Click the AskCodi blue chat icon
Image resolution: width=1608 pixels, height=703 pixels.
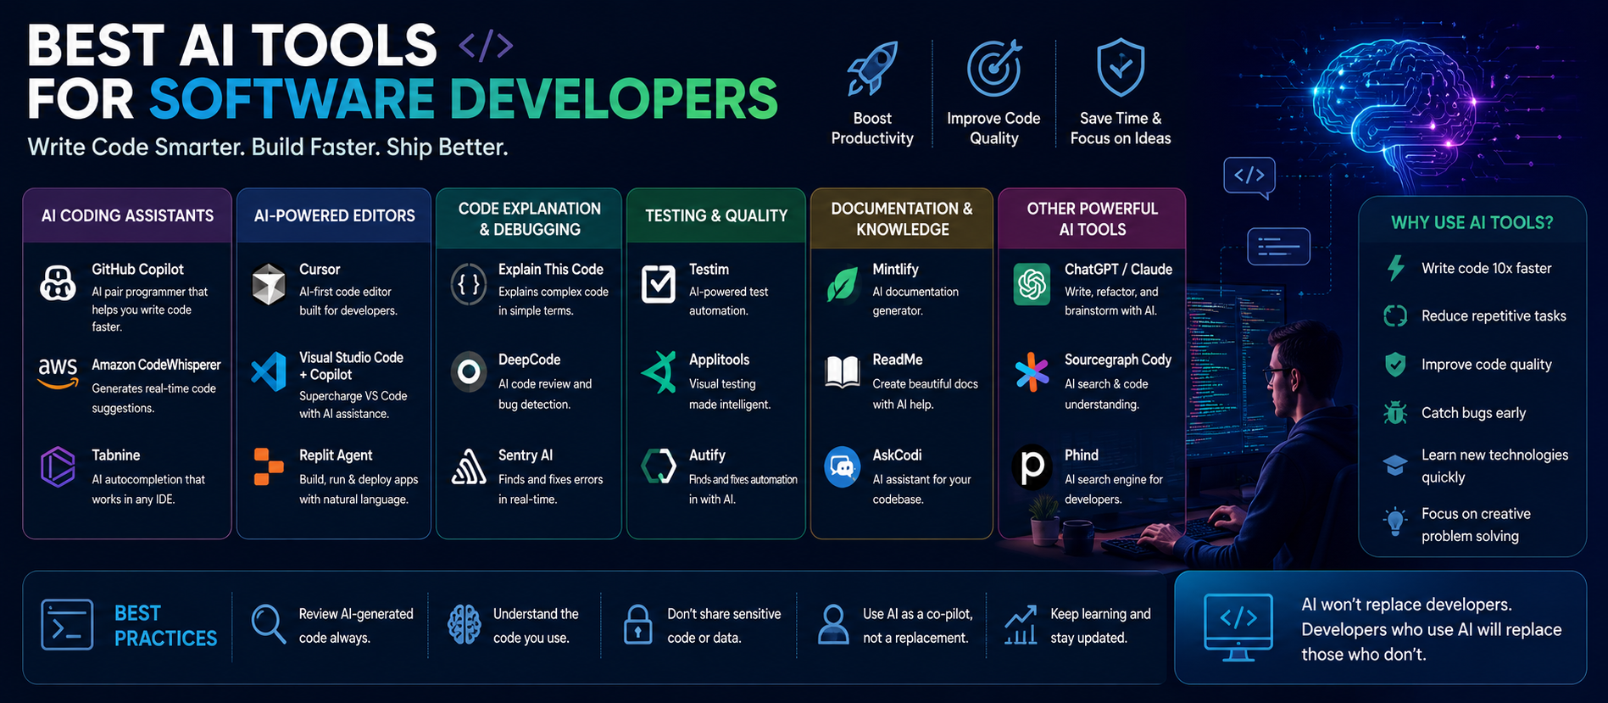tap(843, 467)
